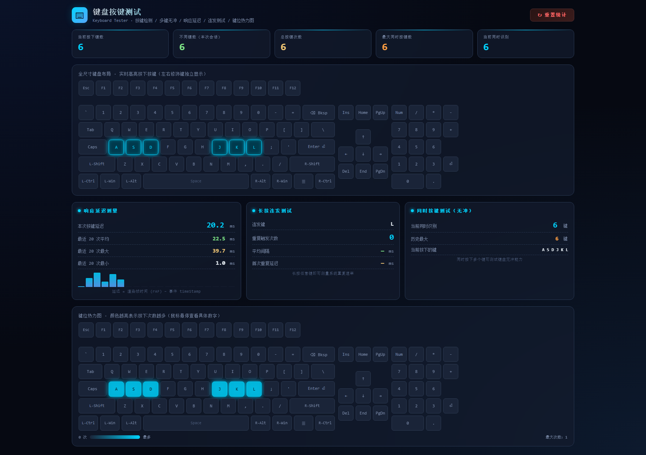The image size is (646, 455).
Task: Click the "最大次数: 1" heatmap label
Action: [557, 437]
